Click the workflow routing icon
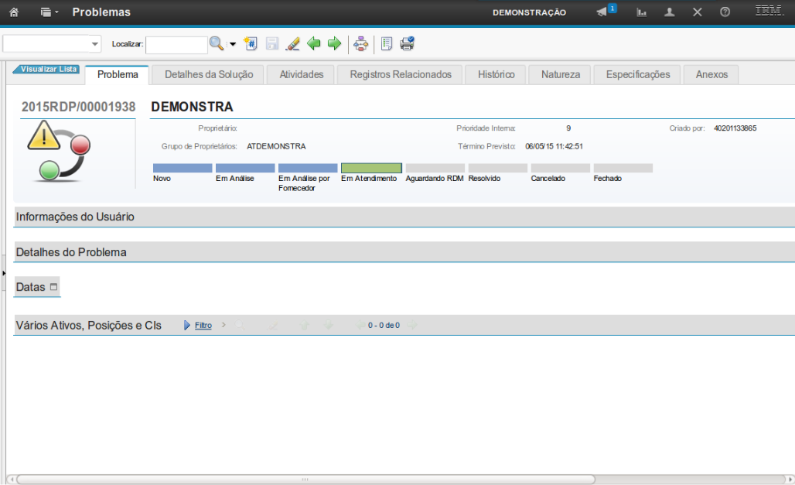The image size is (795, 485). tap(360, 44)
